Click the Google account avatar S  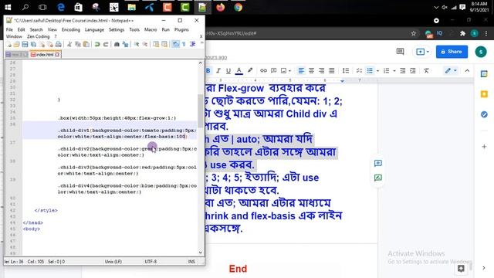(481, 52)
